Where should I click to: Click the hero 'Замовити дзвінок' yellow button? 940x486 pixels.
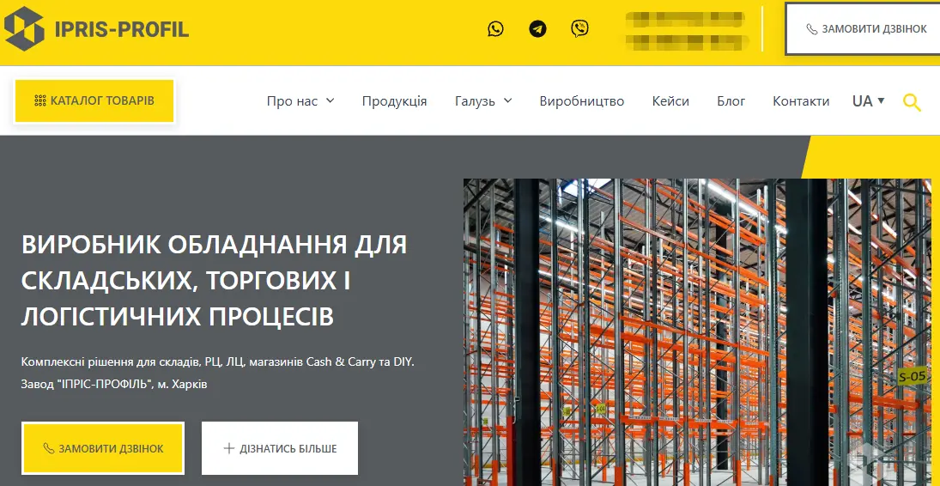pos(103,448)
